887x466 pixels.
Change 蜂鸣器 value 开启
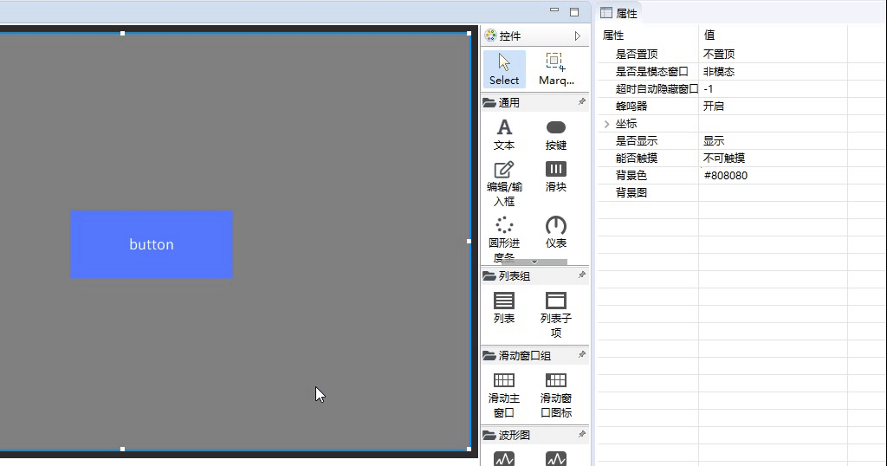click(x=714, y=107)
